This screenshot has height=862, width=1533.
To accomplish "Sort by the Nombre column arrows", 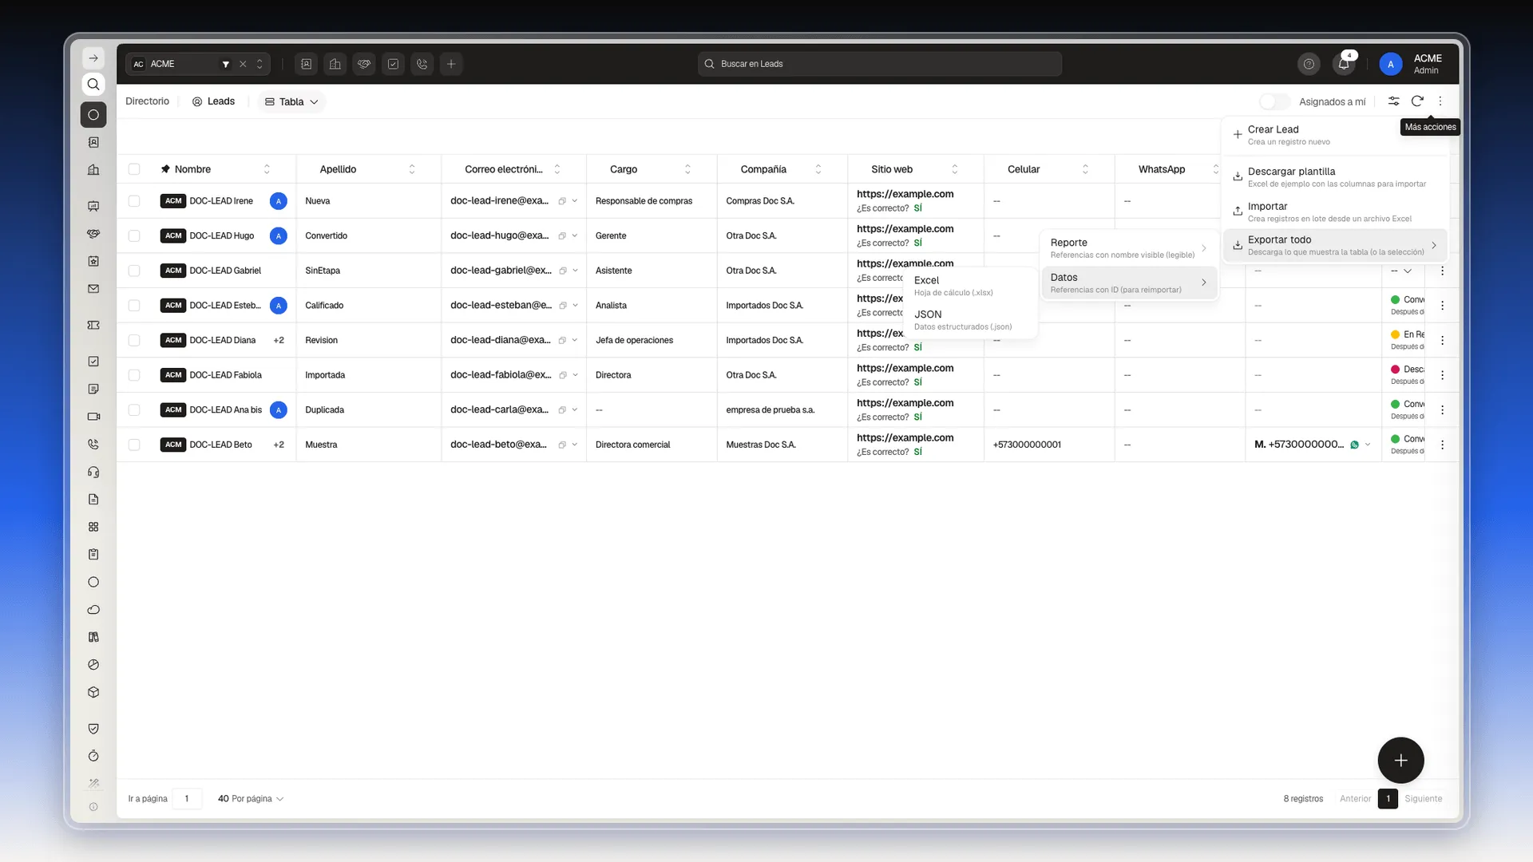I will tap(267, 169).
